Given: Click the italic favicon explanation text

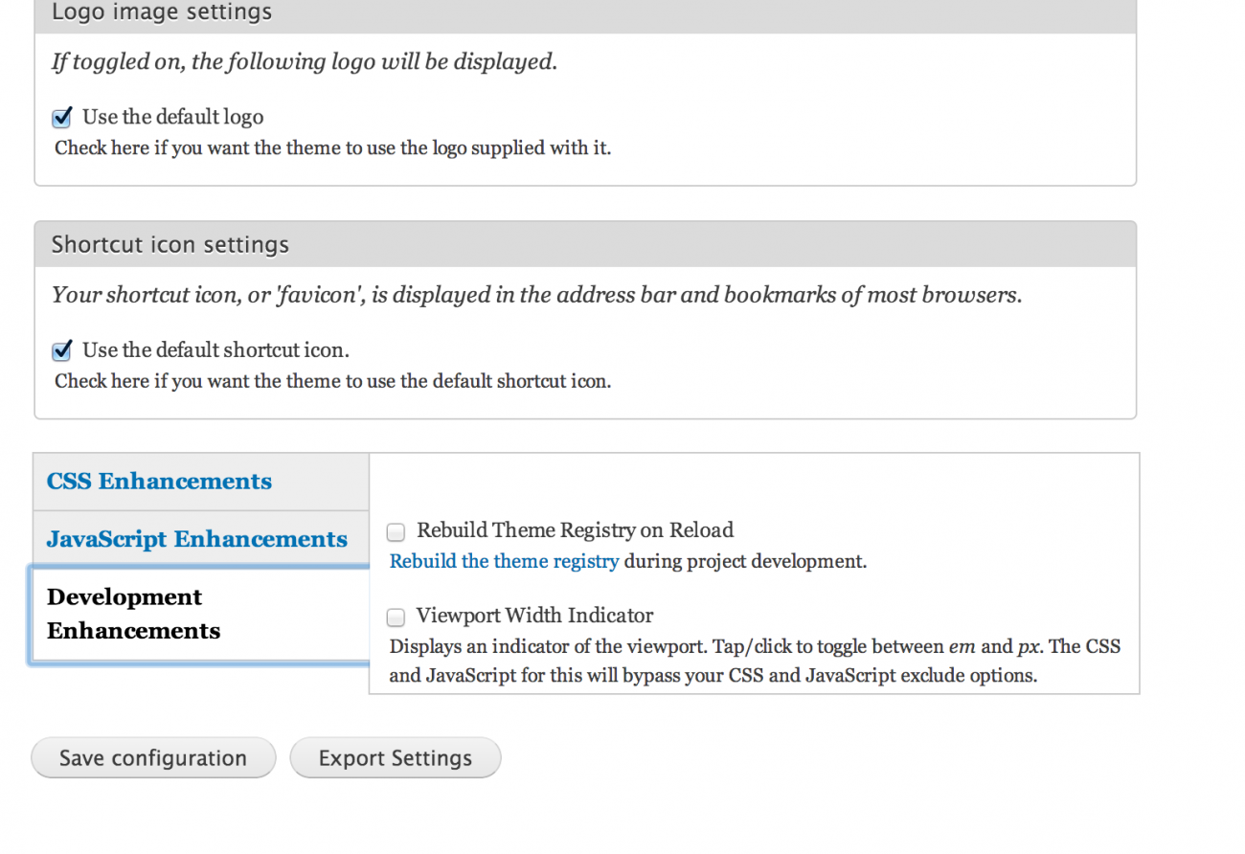Looking at the screenshot, I should pos(536,295).
